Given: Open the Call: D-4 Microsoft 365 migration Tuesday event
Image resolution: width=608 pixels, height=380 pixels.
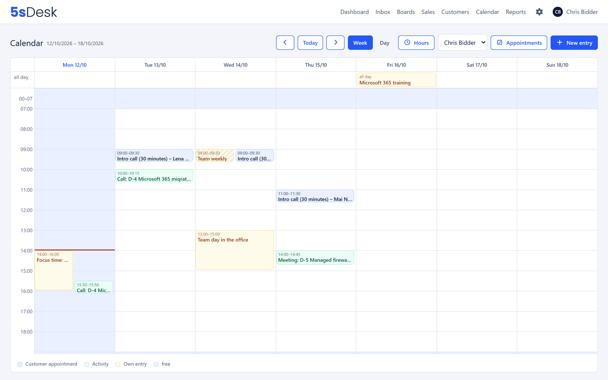Looking at the screenshot, I should click(x=154, y=176).
